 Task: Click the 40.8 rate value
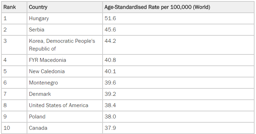110,60
